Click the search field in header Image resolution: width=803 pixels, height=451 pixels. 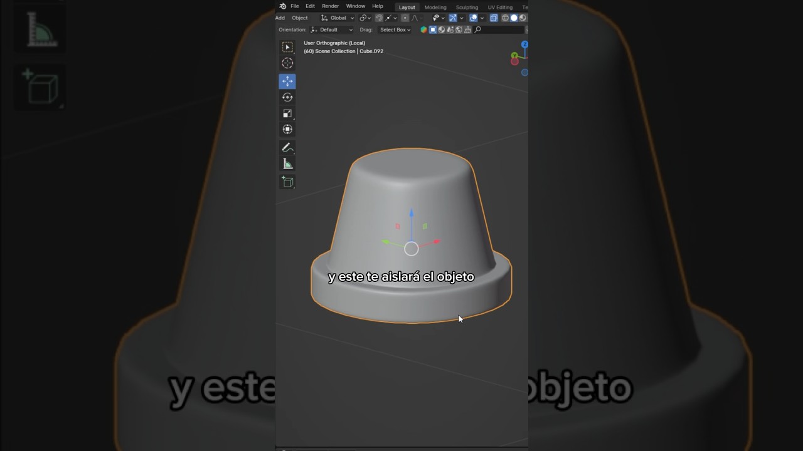point(499,30)
